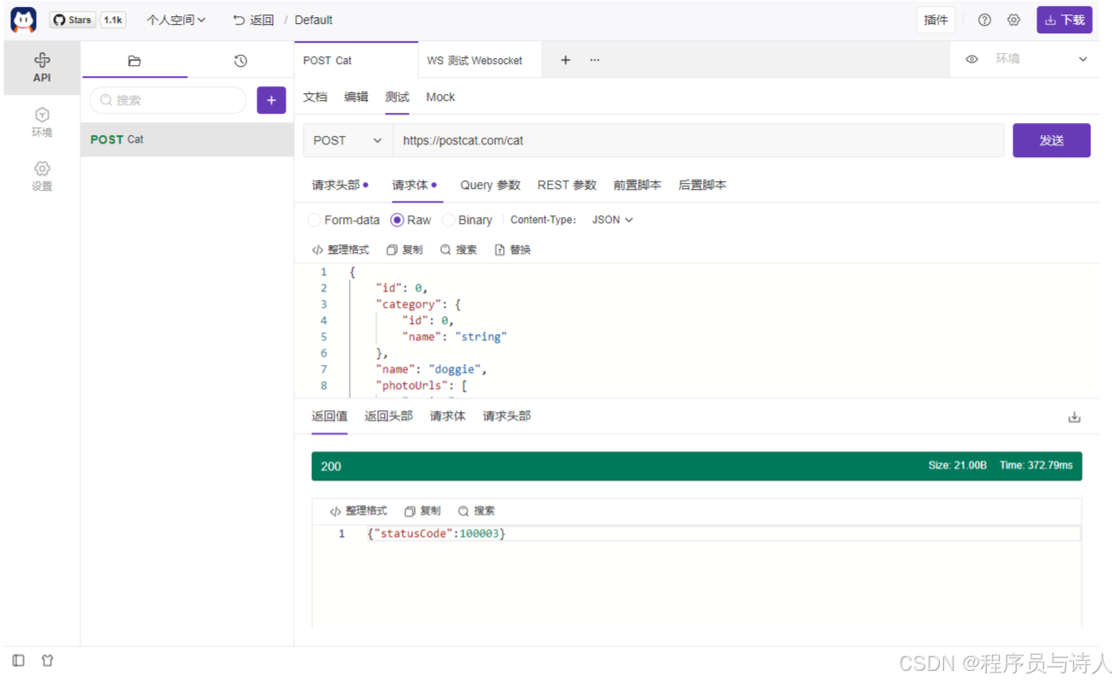The image size is (1116, 682).
Task: Open the help question mark icon
Action: tap(984, 20)
